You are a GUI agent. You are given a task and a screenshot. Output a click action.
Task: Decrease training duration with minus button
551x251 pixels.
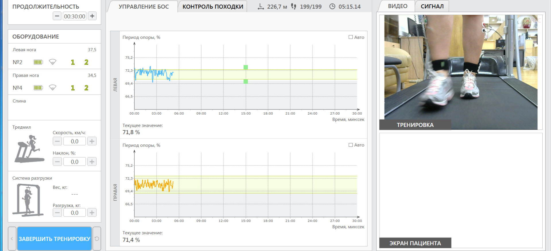tap(57, 16)
